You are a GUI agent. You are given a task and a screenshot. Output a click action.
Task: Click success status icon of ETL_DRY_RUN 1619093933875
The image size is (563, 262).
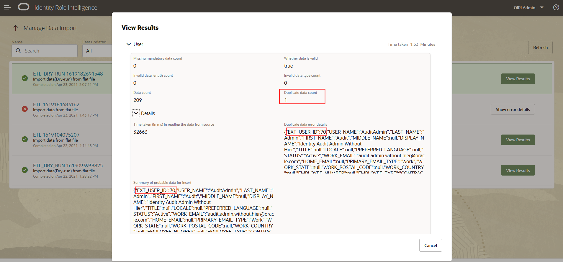click(x=25, y=170)
